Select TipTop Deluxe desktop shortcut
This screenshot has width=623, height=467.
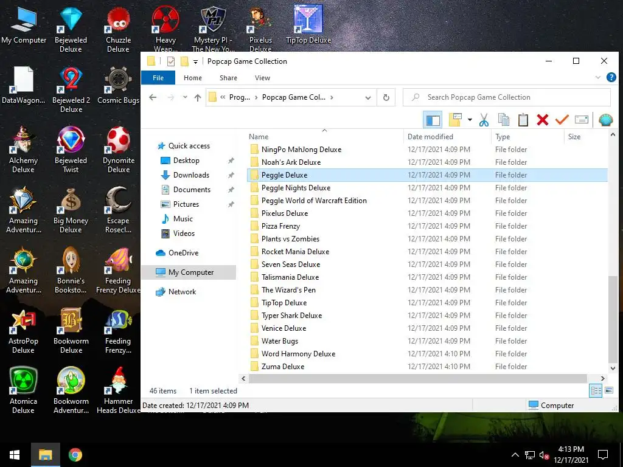[x=308, y=24]
